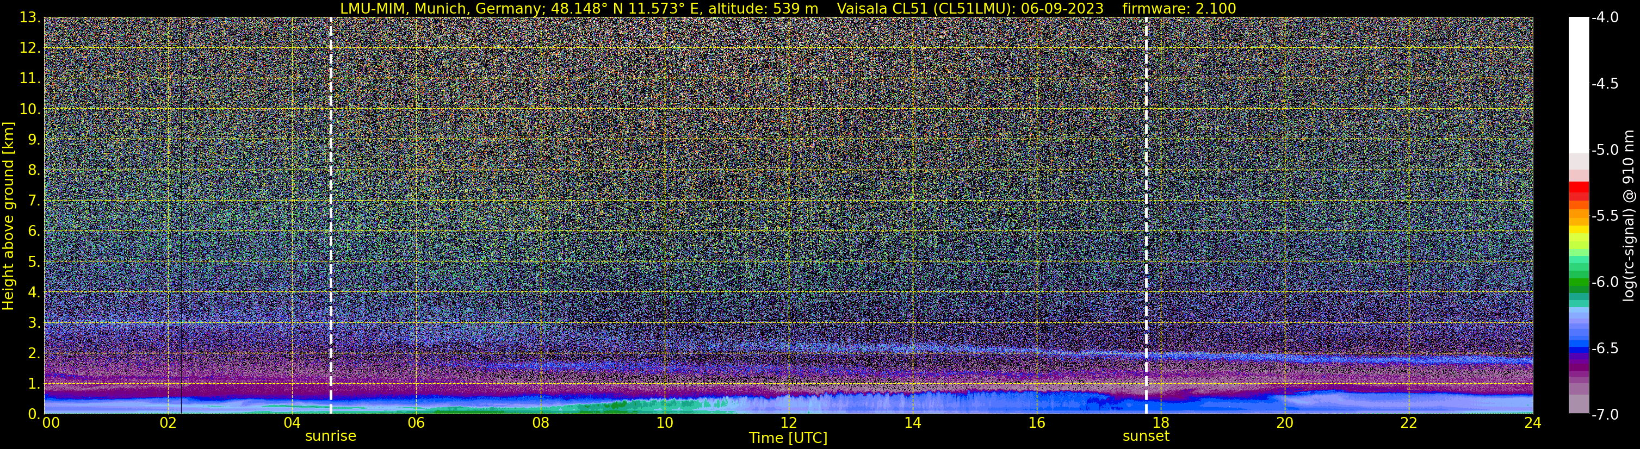The image size is (1640, 449).
Task: Click the colorbar tick label '-4.0'
Action: [1605, 18]
